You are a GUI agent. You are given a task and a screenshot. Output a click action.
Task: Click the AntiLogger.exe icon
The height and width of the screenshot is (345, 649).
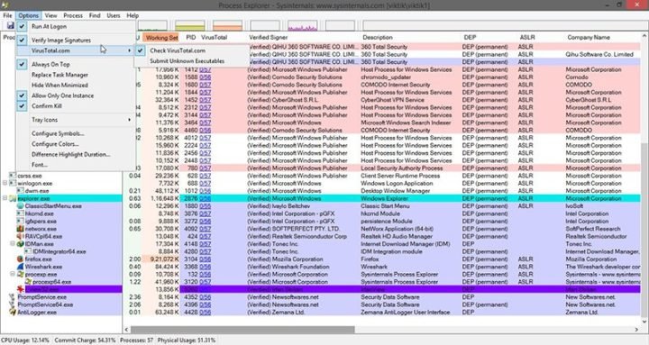(x=13, y=312)
